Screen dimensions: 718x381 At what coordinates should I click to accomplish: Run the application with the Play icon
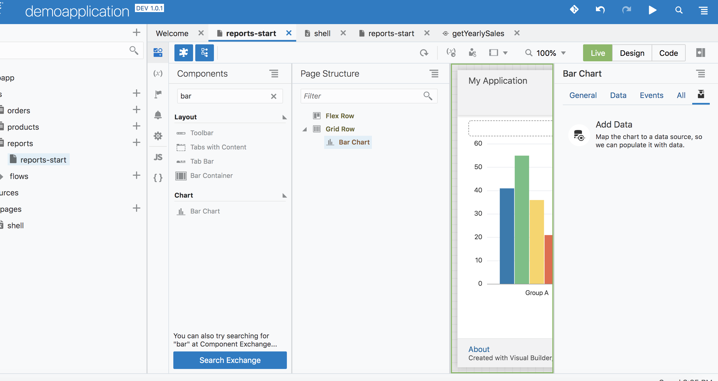pyautogui.click(x=652, y=10)
